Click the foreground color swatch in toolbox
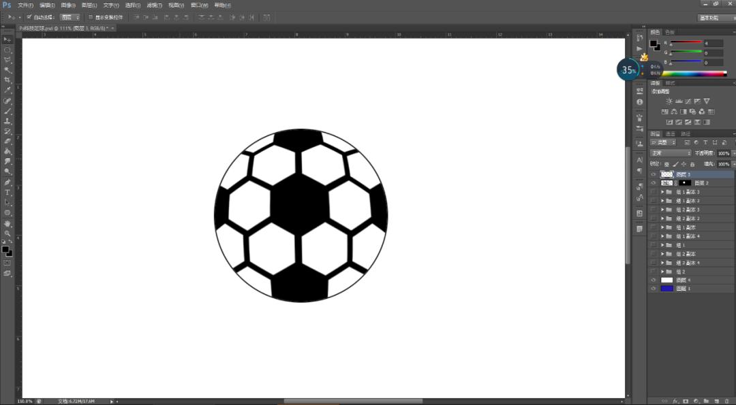 tap(5, 249)
